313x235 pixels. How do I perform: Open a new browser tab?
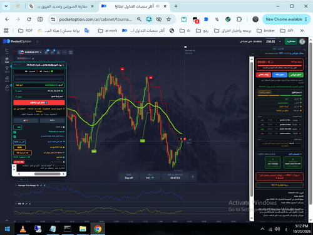(x=176, y=6)
